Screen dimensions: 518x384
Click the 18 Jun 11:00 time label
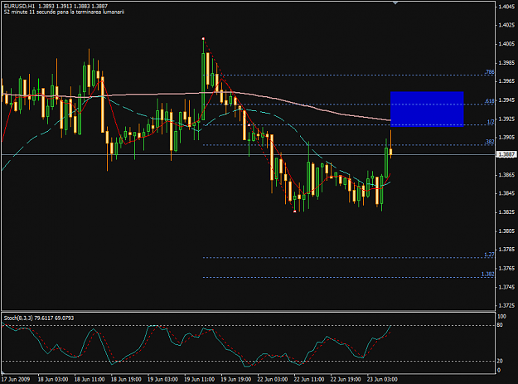(89, 379)
